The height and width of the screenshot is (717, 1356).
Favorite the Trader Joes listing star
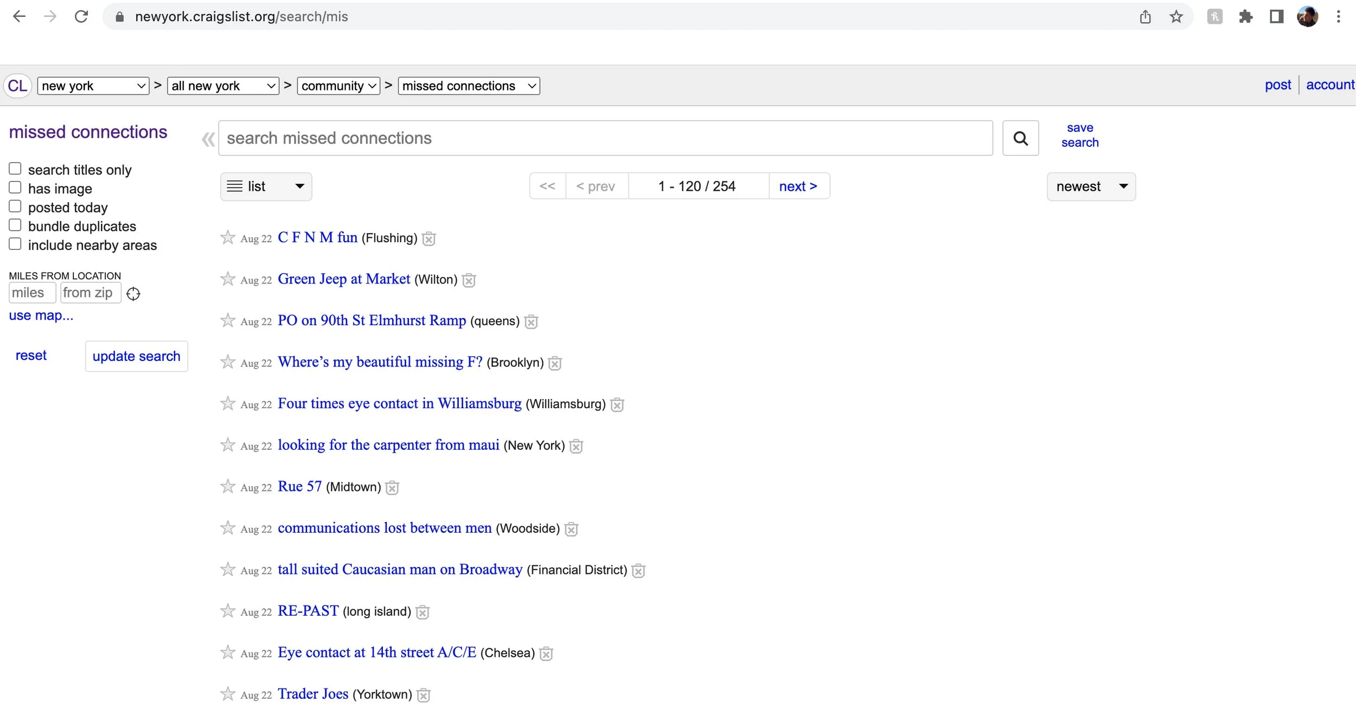coord(228,694)
